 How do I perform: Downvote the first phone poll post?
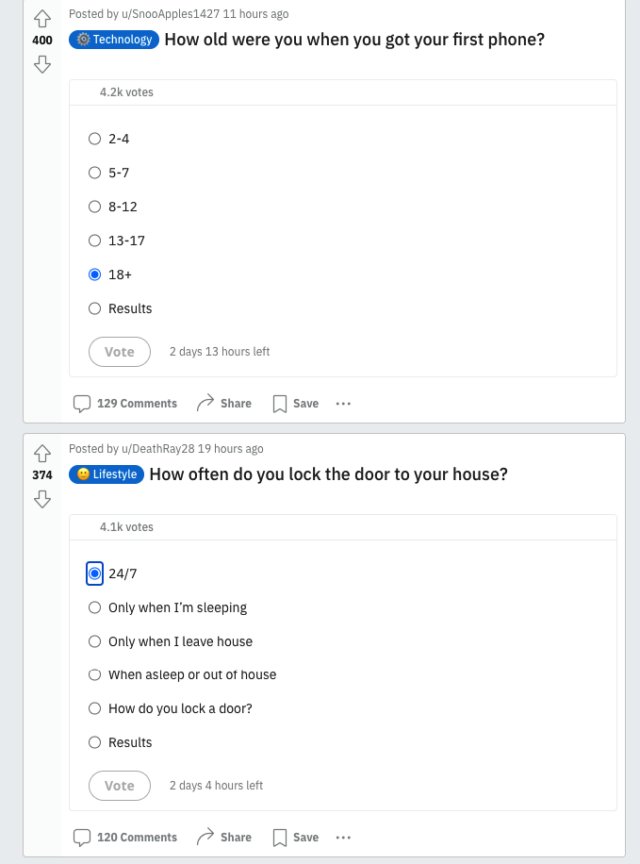41,64
